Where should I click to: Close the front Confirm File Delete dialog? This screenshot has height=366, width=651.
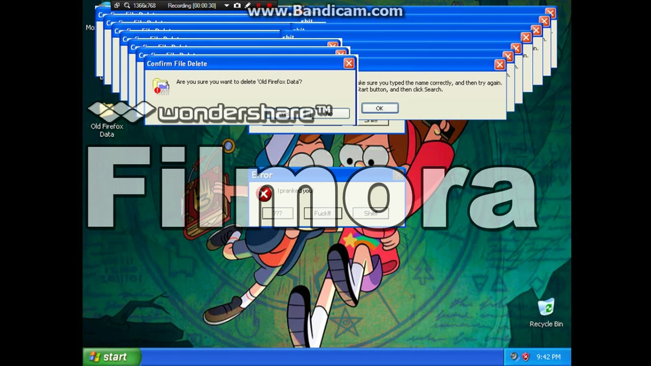(349, 63)
